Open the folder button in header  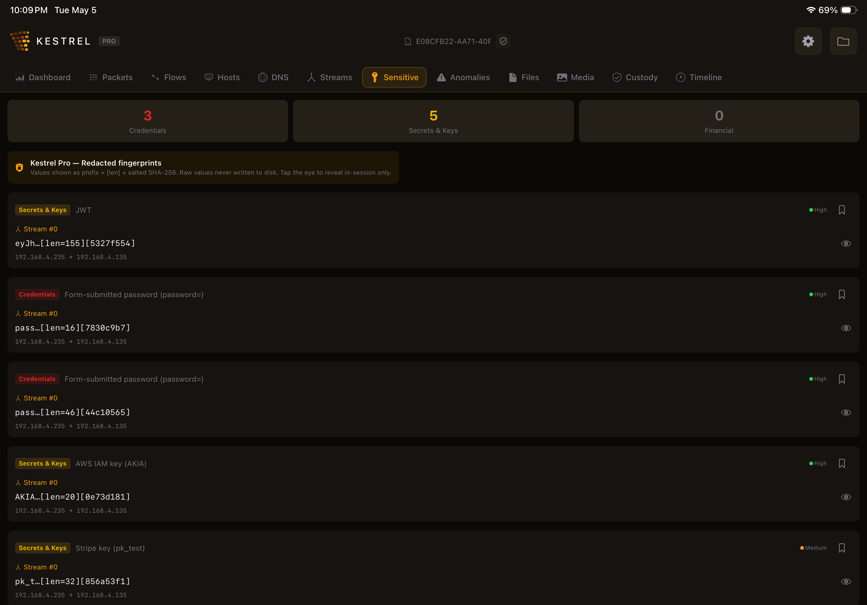click(843, 41)
